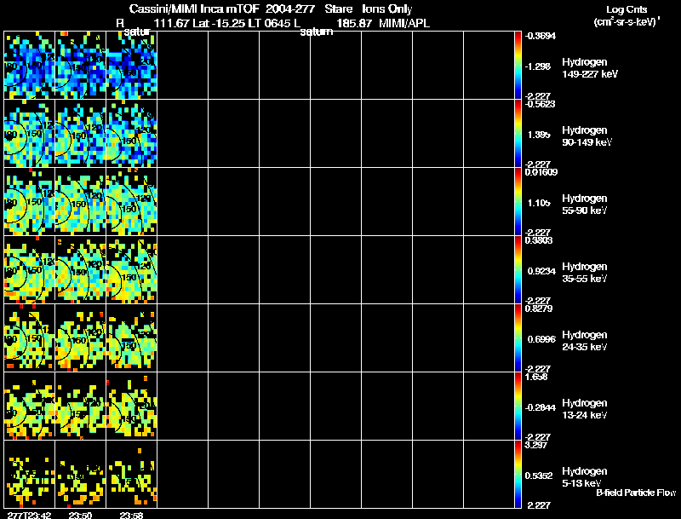
Task: Click the 'B-field Particle Flow' label
Action: 636,493
